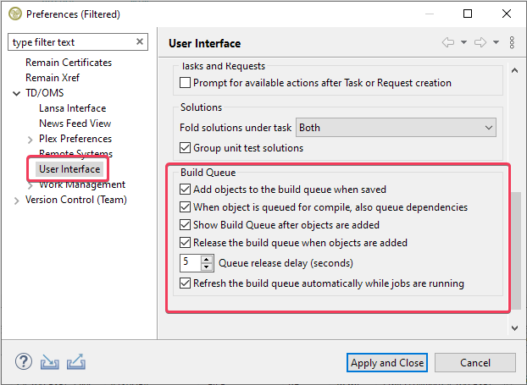Clear the filter text with the X icon
Image resolution: width=527 pixels, height=385 pixels.
point(141,42)
